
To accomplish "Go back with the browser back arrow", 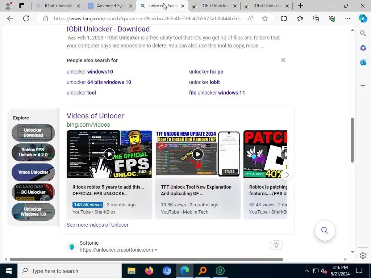I will [10, 18].
